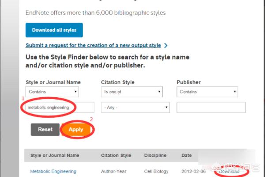Open the '- Any -' citation style selector

136,108
